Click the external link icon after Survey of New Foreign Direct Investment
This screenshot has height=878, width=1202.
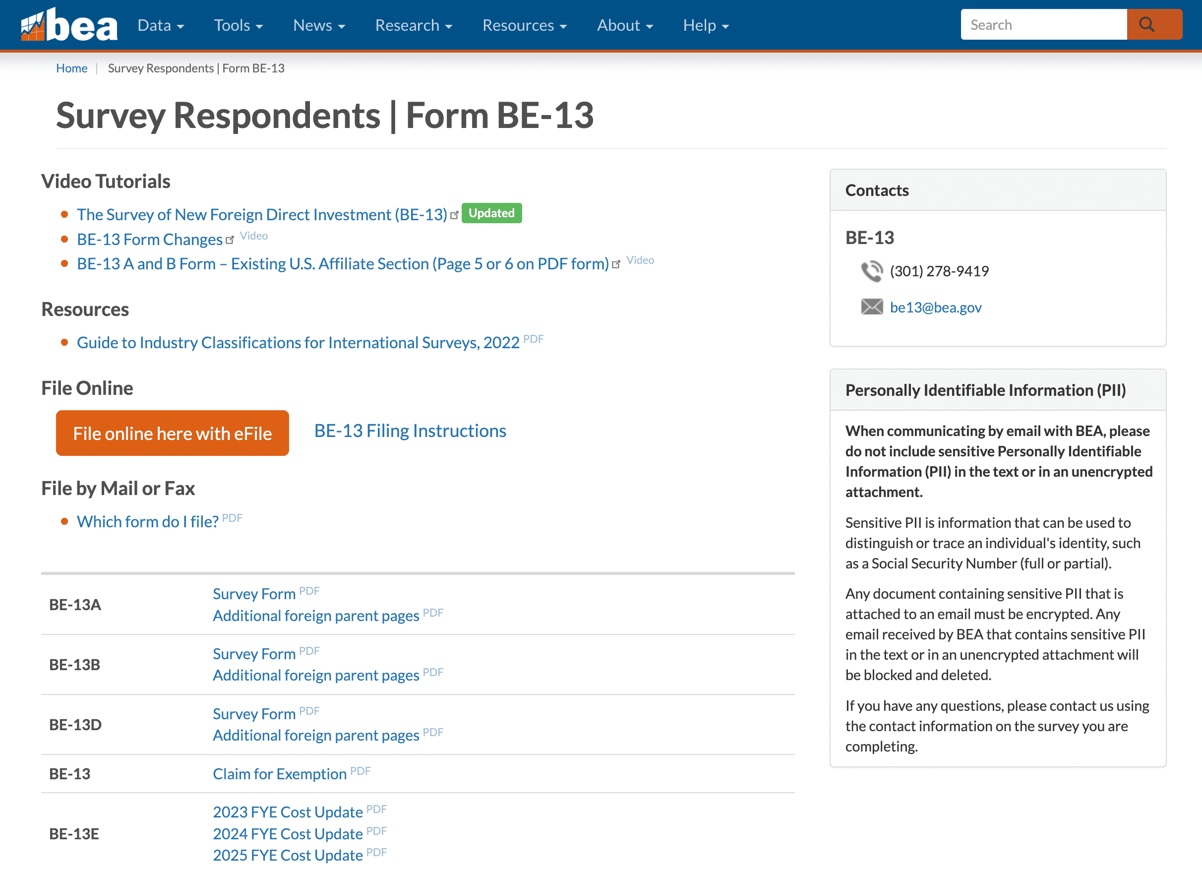pyautogui.click(x=454, y=215)
